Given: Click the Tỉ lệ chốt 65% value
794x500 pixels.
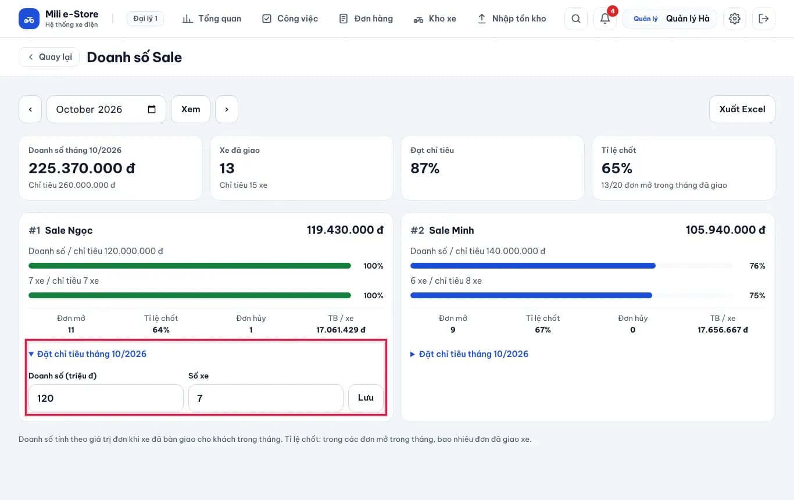Looking at the screenshot, I should (x=617, y=169).
